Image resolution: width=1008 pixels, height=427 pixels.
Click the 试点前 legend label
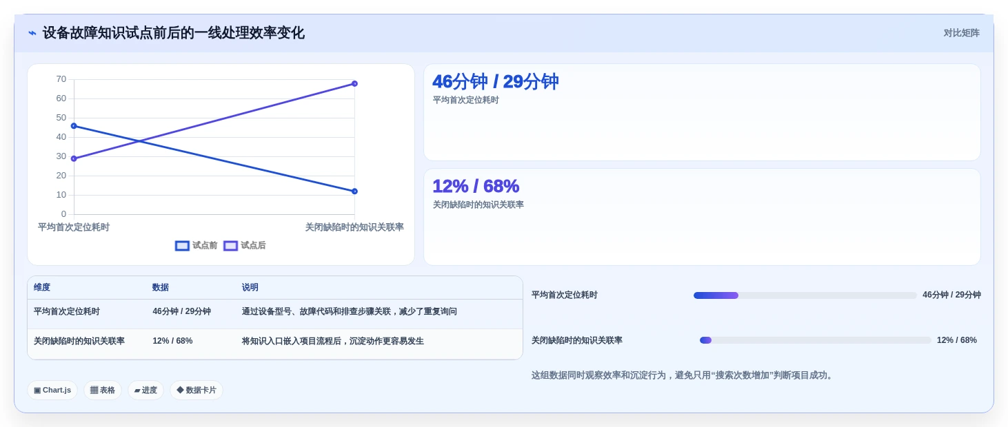coord(205,246)
